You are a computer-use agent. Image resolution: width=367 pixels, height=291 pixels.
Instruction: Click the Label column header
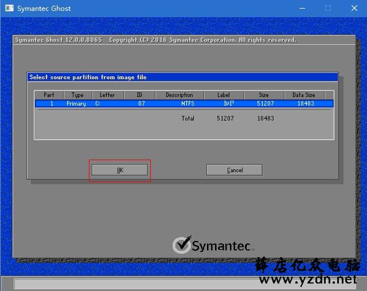(x=224, y=95)
